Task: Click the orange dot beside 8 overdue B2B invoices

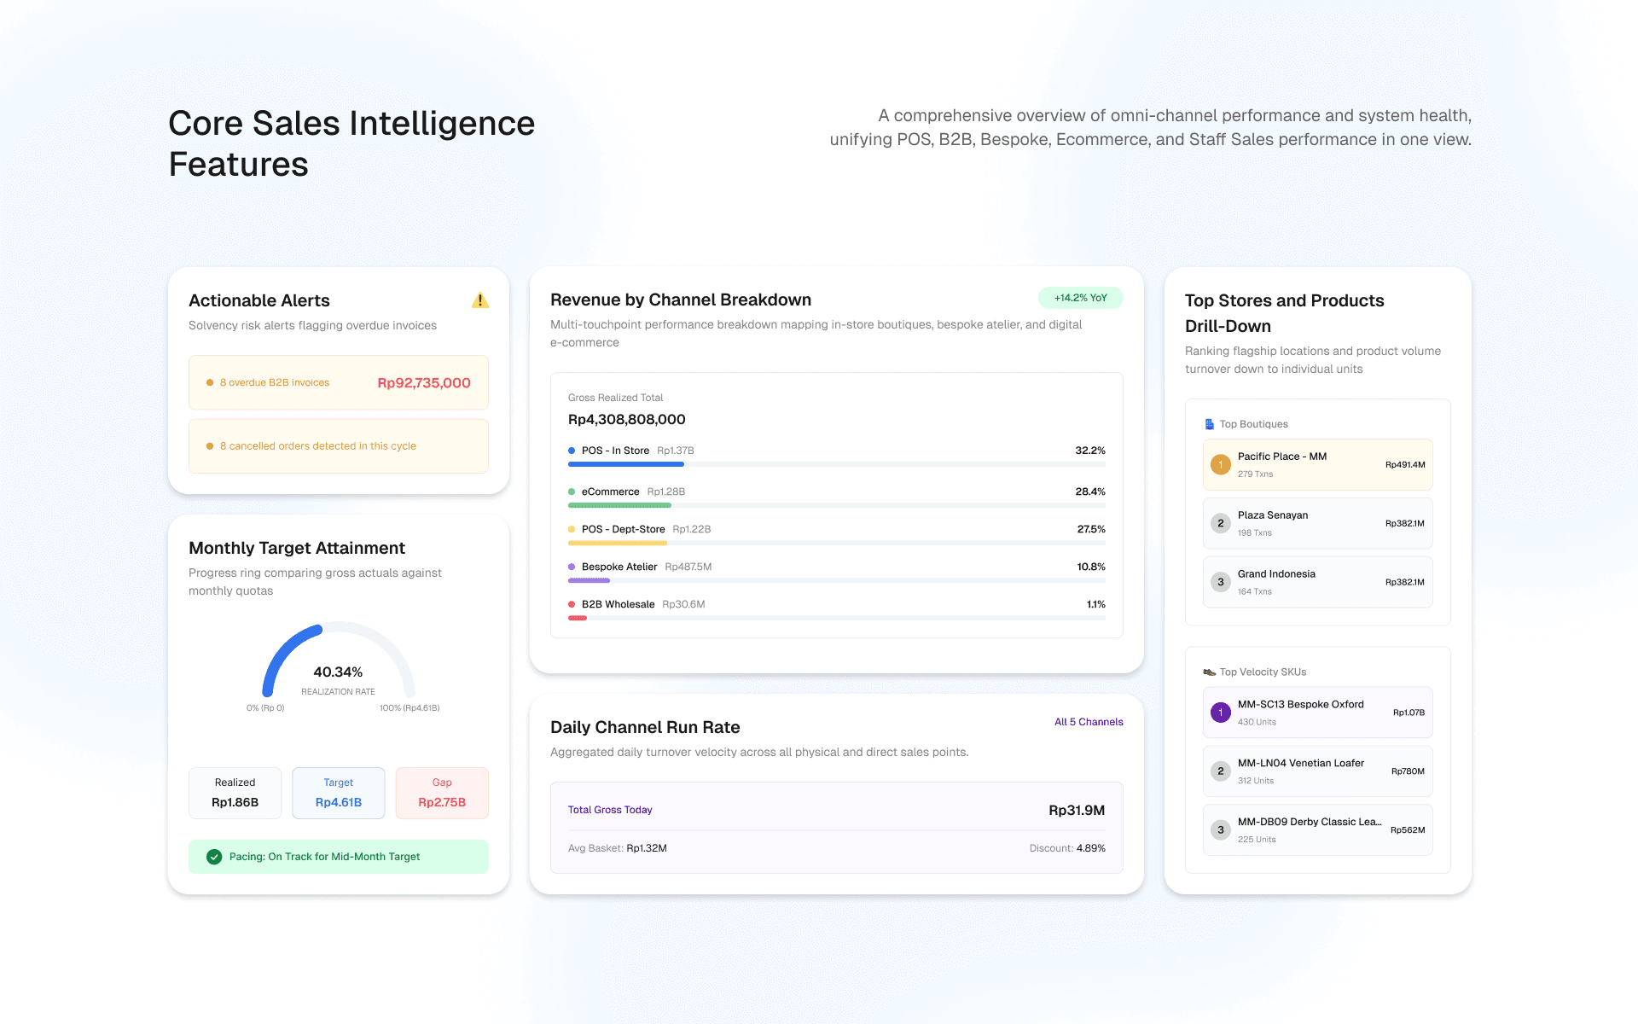Action: tap(210, 383)
